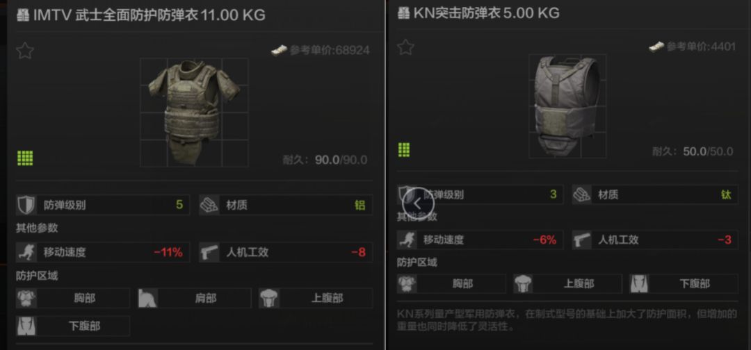Click running man icon next to -11%

coord(26,252)
